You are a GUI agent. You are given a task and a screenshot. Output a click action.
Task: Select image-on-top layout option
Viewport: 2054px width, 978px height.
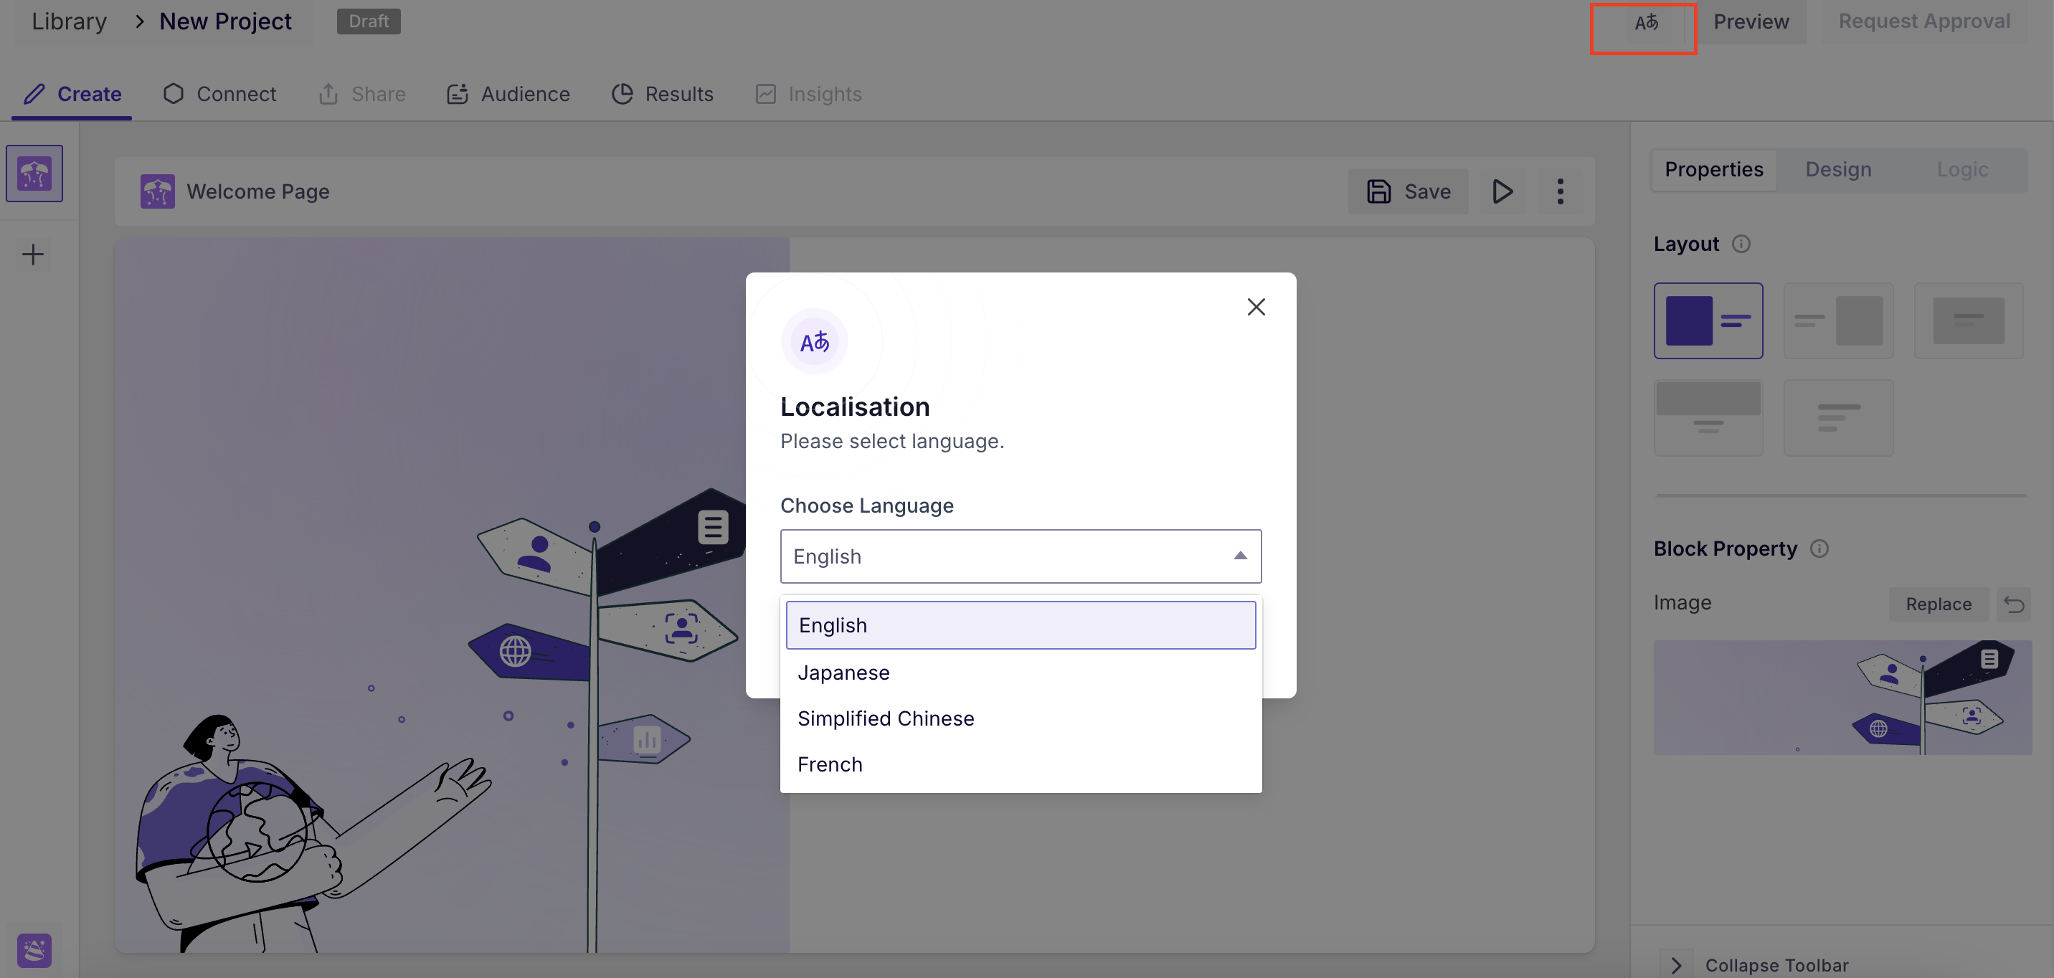[x=1708, y=418]
